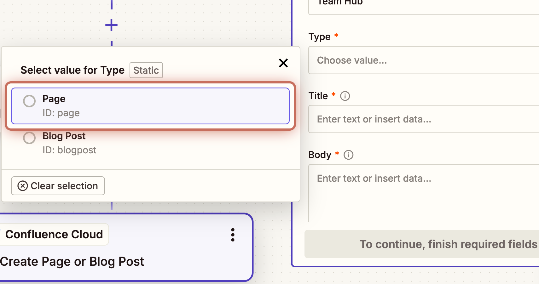Viewport: 539px width, 284px height.
Task: Open the Confluence Cloud step three-dot menu
Action: coord(233,235)
